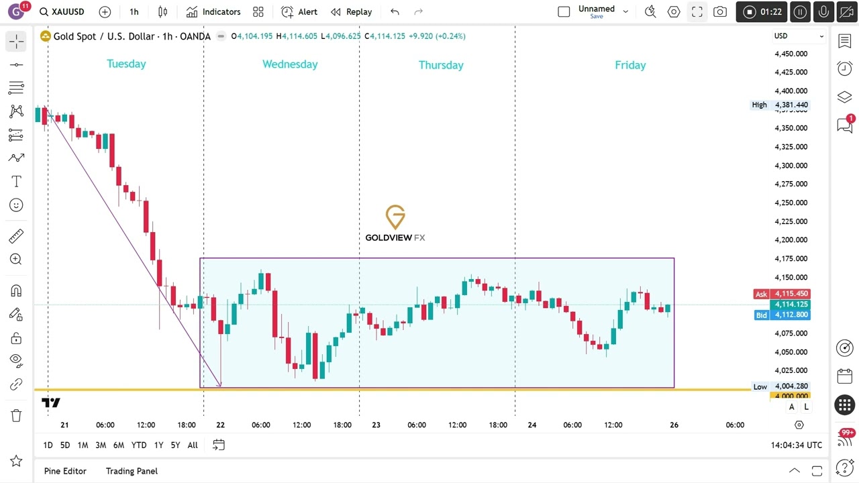The width and height of the screenshot is (859, 483).
Task: Select the 1D date range
Action: click(48, 445)
